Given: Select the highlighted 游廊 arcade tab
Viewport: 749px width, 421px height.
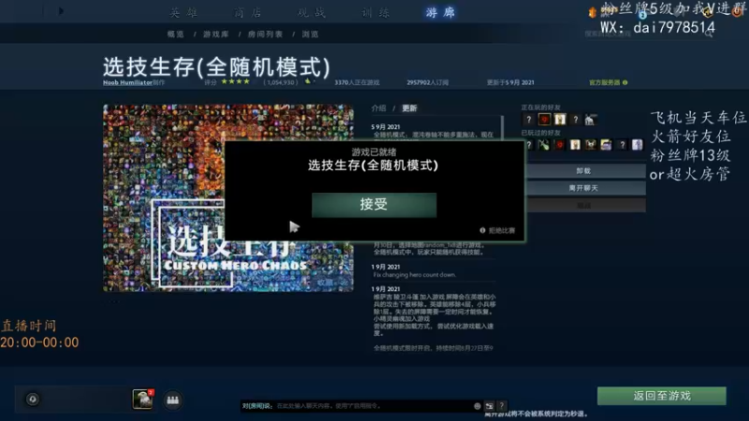Looking at the screenshot, I should pos(440,12).
